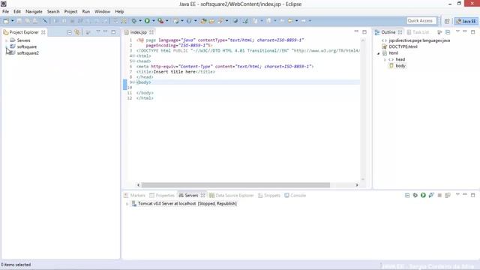
Task: Switch to the Properties tab
Action: (x=162, y=195)
